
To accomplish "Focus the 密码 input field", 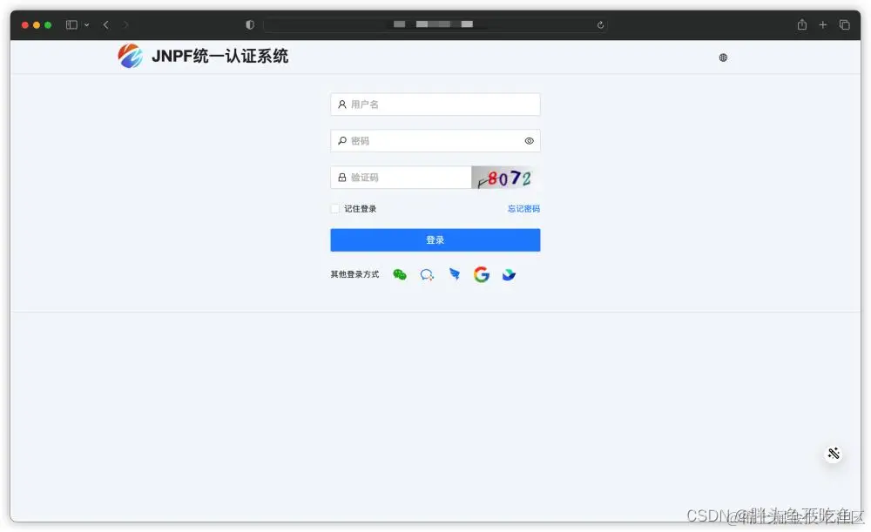I will pos(435,141).
